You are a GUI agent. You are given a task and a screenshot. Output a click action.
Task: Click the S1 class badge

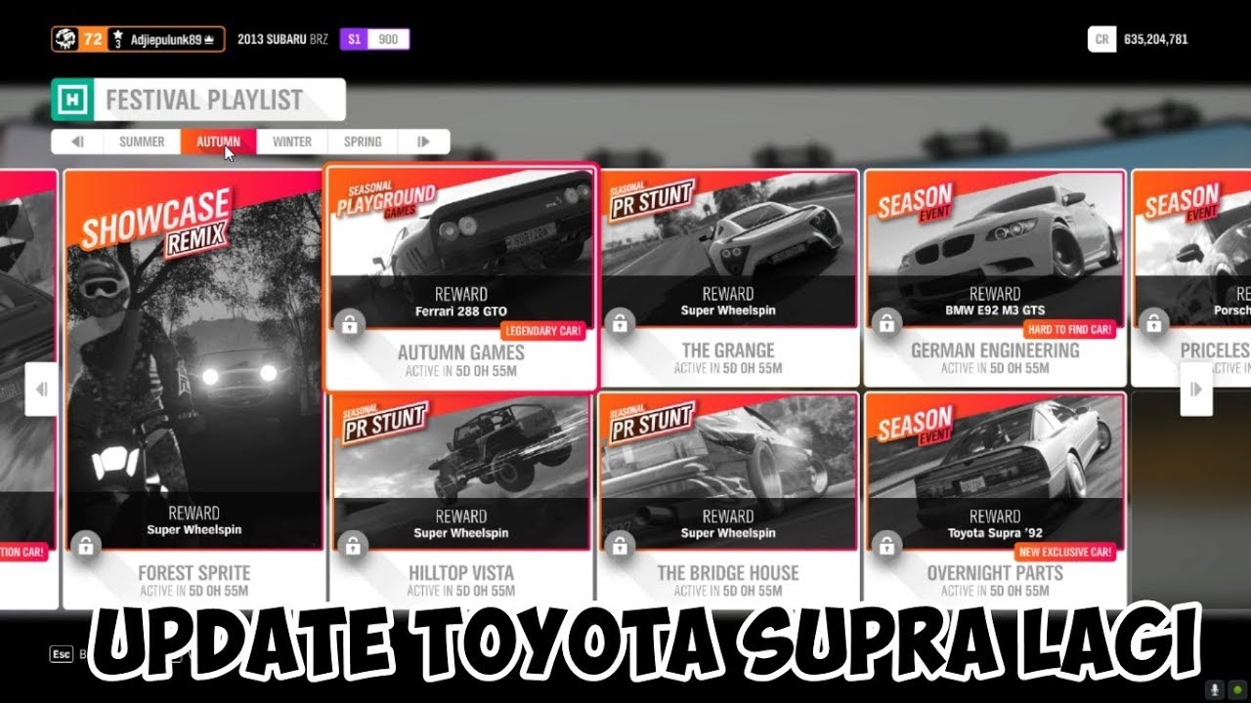point(354,40)
